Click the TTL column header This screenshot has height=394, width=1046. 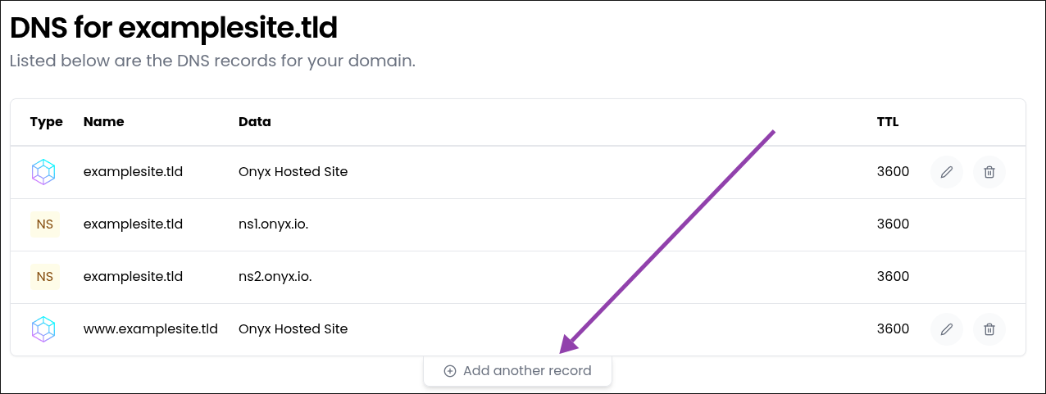click(x=888, y=122)
